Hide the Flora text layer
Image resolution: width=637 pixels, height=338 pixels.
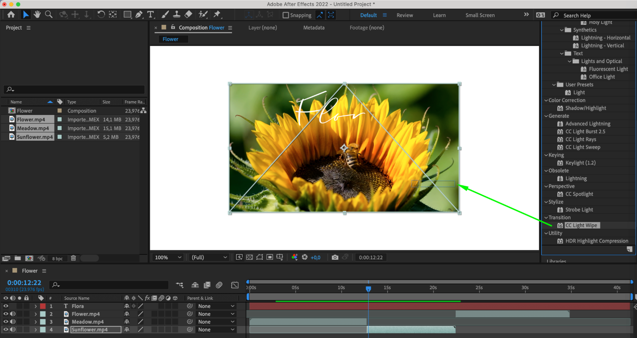pos(6,306)
